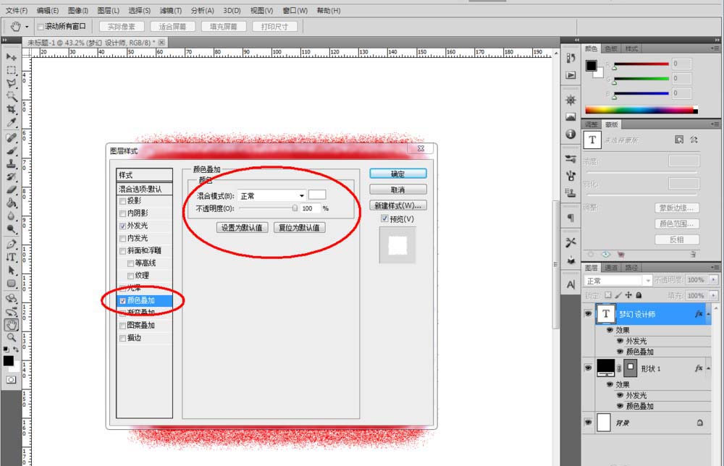Open the 窗口(W) menu
The height and width of the screenshot is (466, 724).
(x=295, y=10)
